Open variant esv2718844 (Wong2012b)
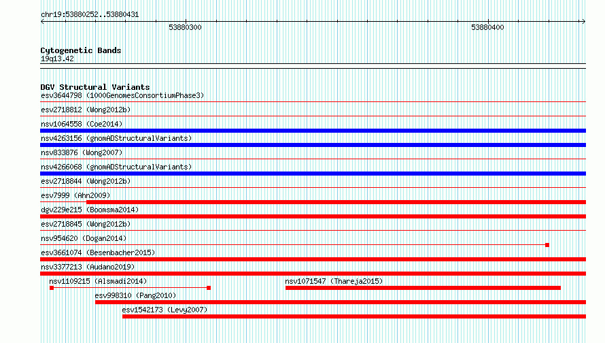Viewport: 605px width, 343px height. (86, 181)
